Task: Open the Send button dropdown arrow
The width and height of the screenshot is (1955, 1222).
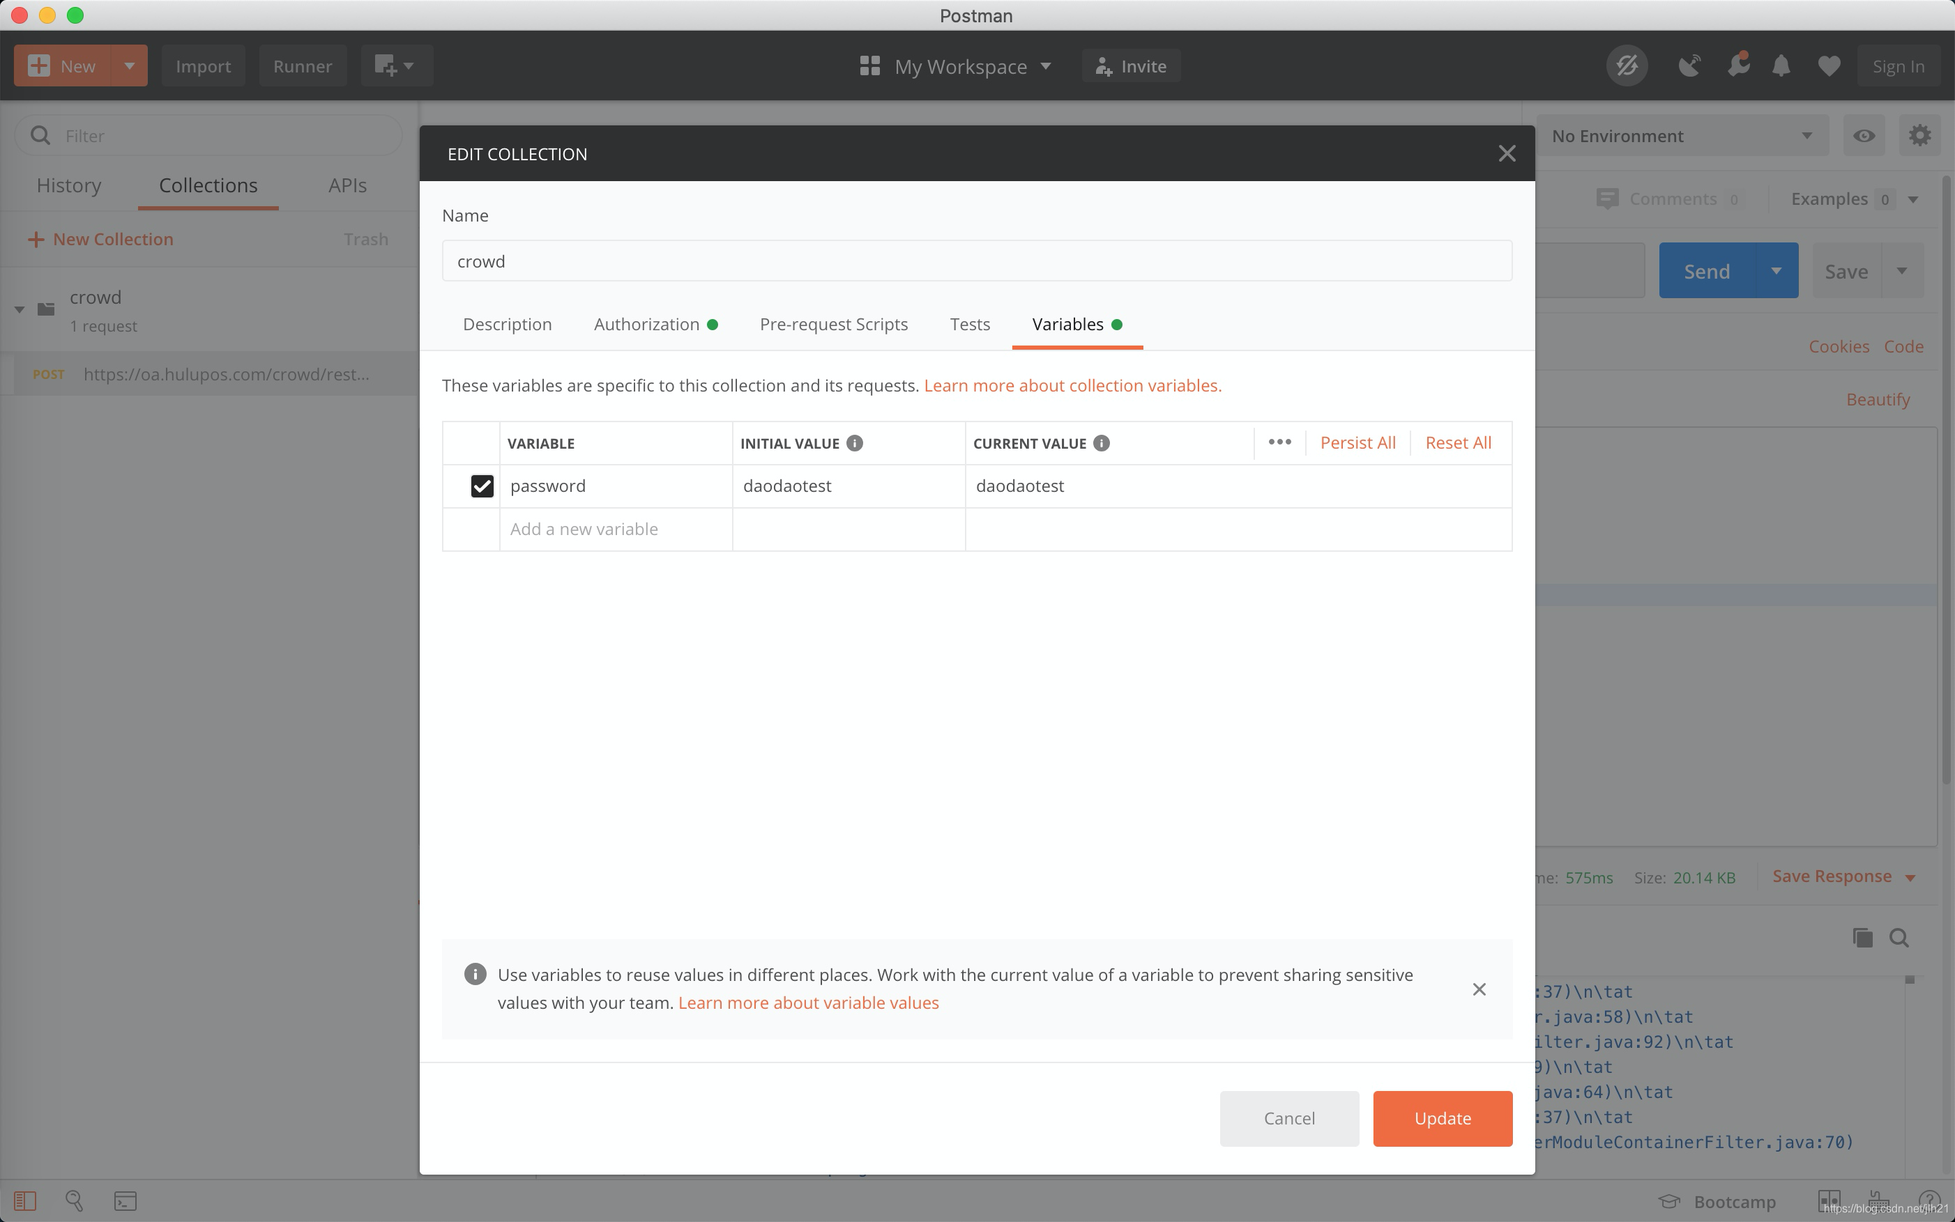Action: [1777, 271]
